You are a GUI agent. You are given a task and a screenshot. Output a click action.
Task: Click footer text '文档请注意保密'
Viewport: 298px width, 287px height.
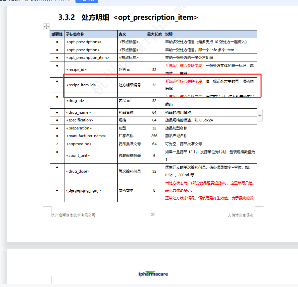click(x=240, y=215)
